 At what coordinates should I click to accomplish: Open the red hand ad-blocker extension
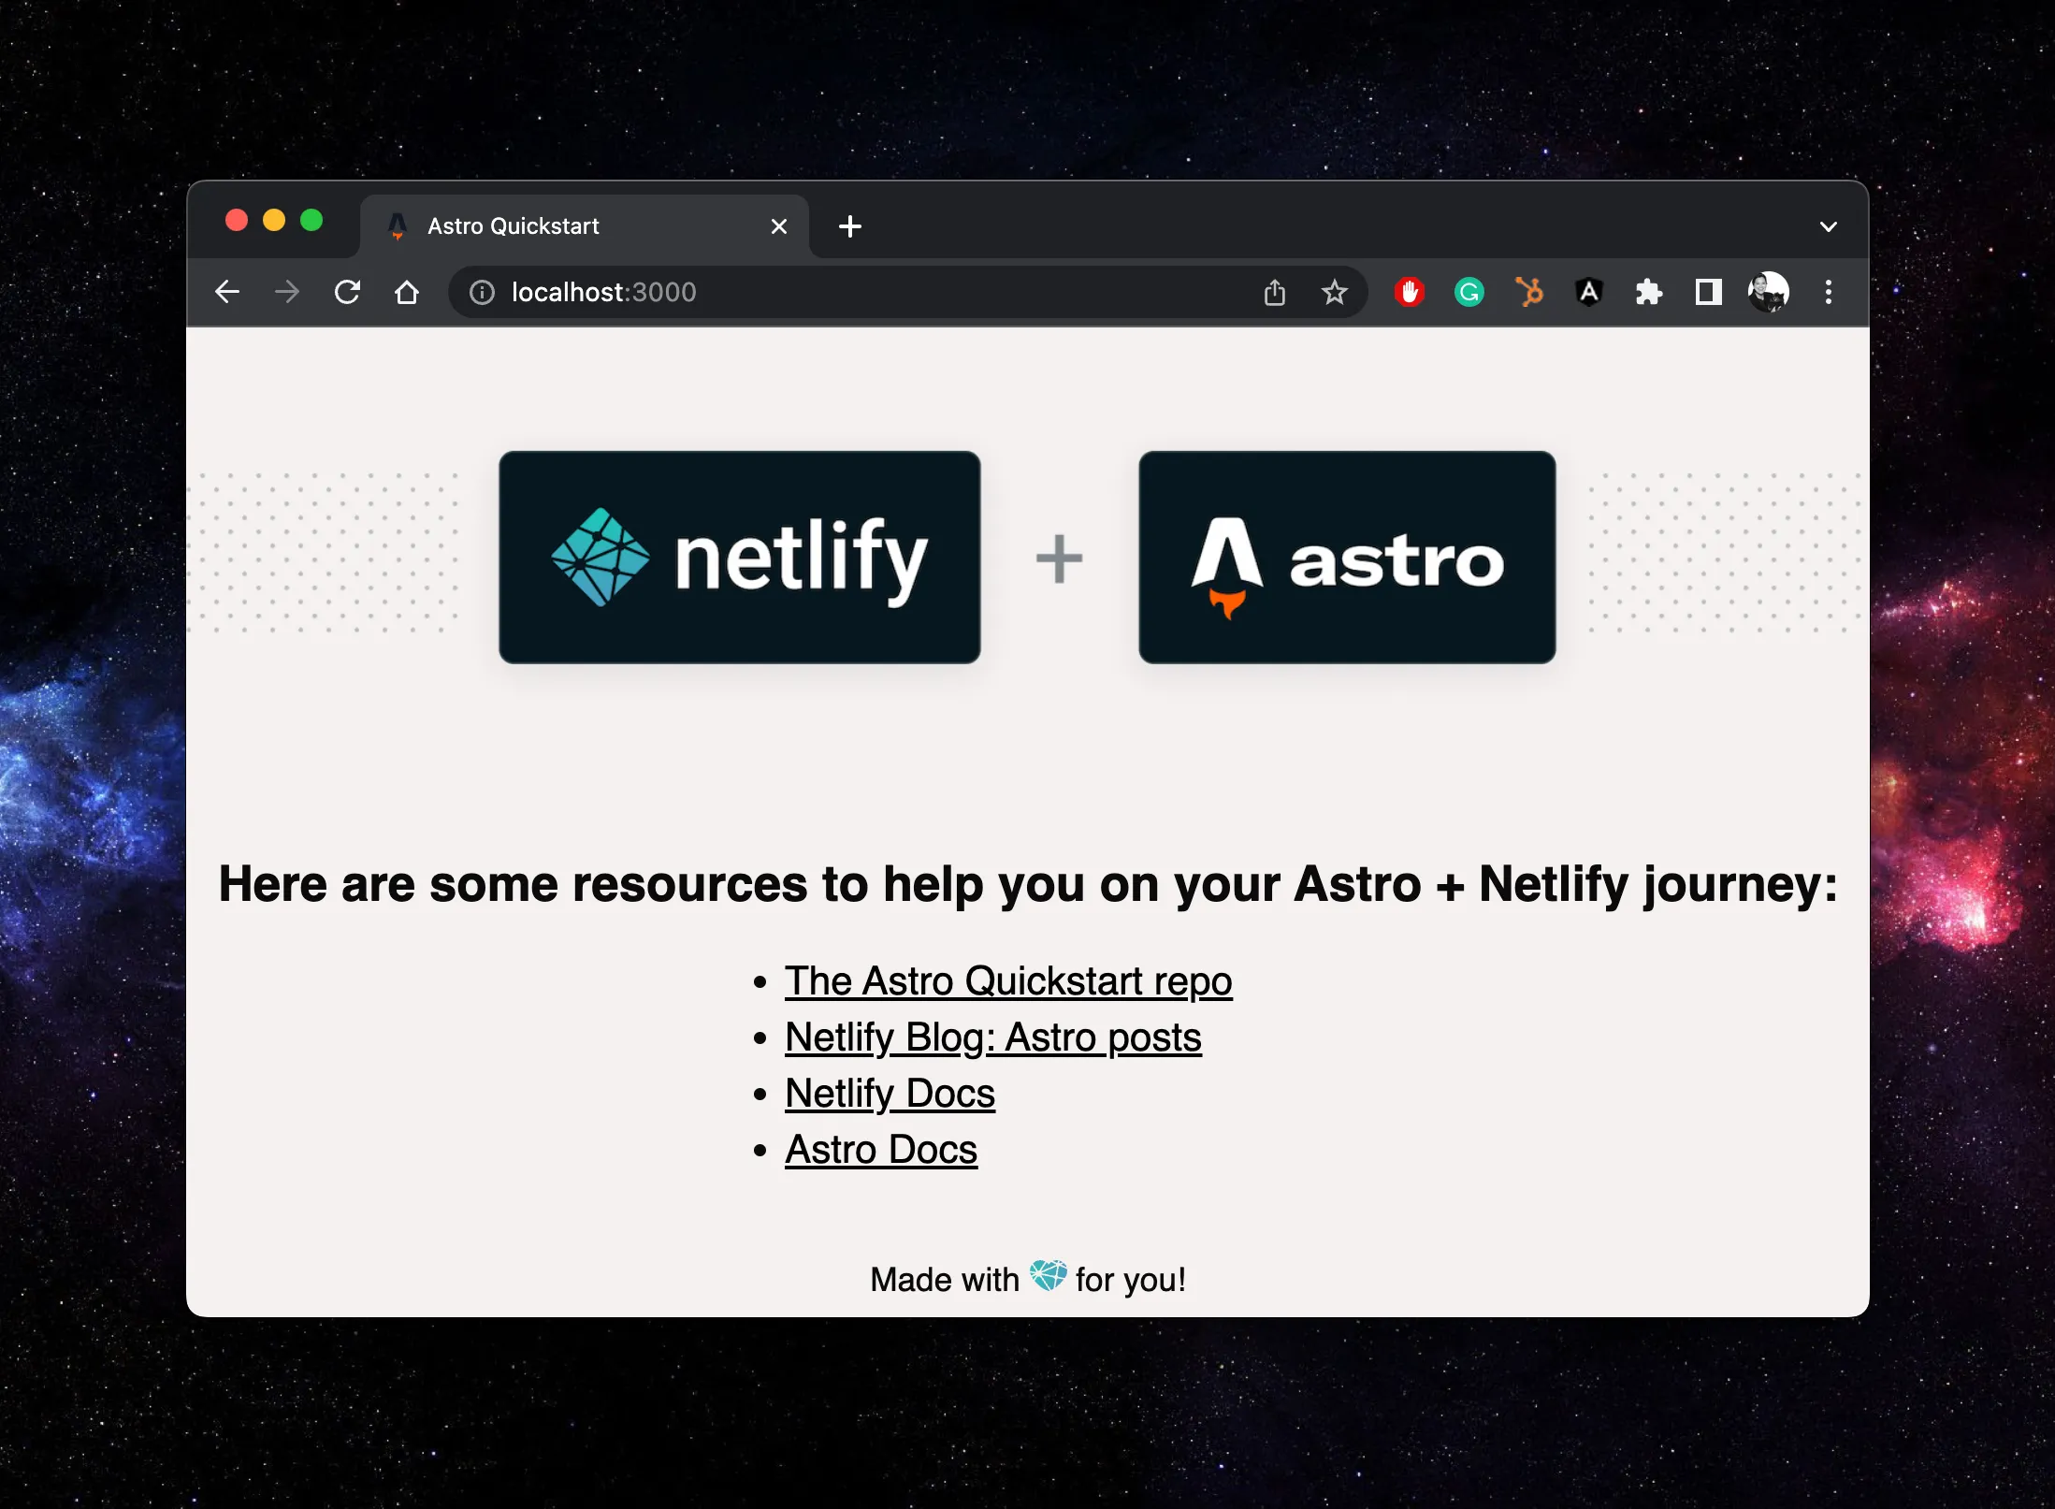tap(1409, 292)
